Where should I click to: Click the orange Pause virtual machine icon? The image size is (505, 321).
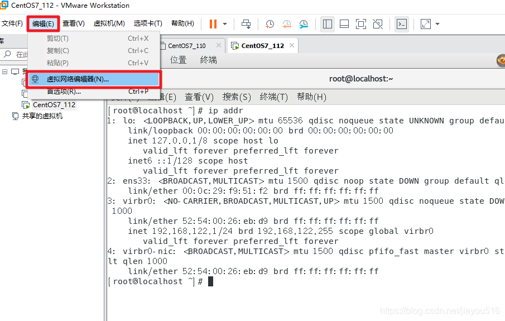[x=213, y=24]
